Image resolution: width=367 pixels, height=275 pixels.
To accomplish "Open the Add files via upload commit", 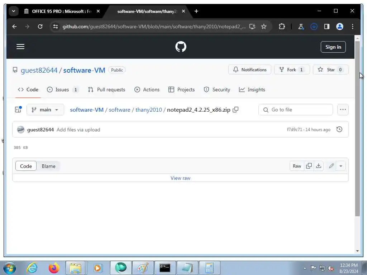I will click(x=78, y=130).
